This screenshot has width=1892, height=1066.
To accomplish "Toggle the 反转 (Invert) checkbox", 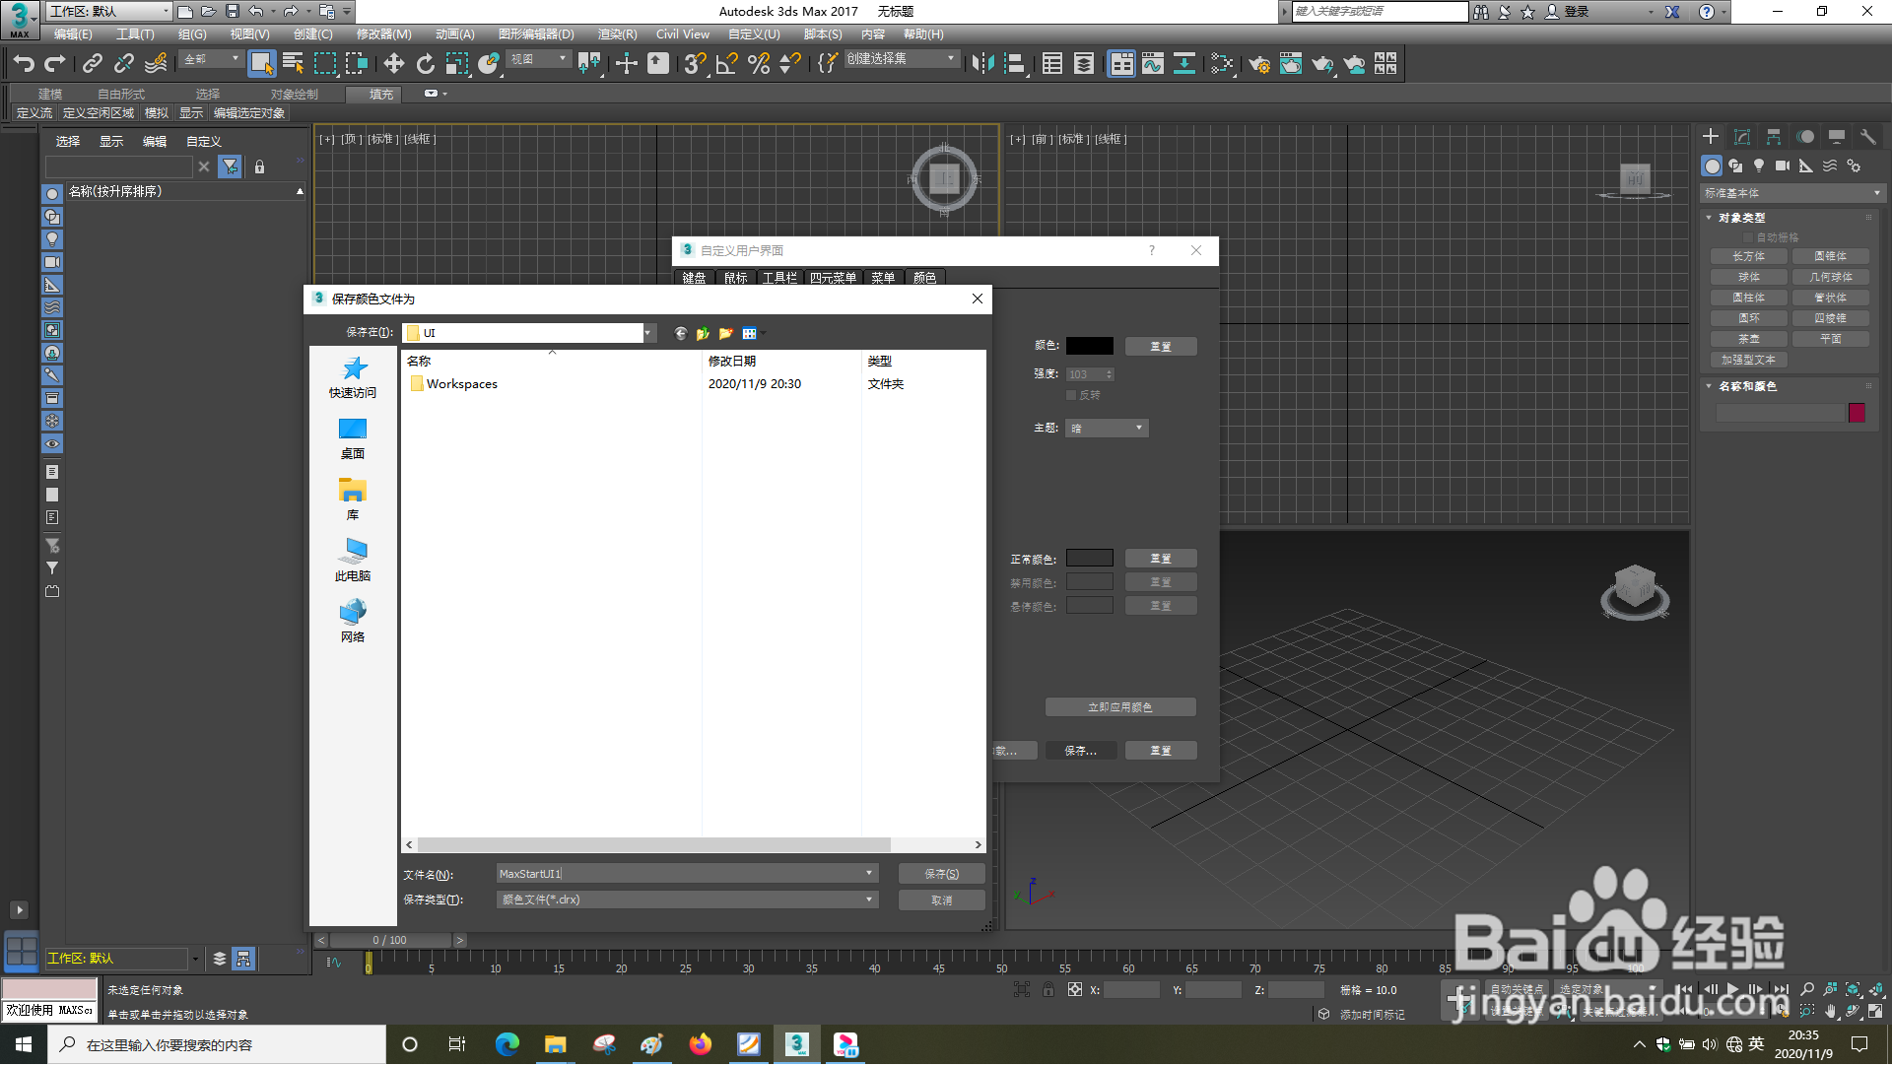I will (x=1071, y=395).
